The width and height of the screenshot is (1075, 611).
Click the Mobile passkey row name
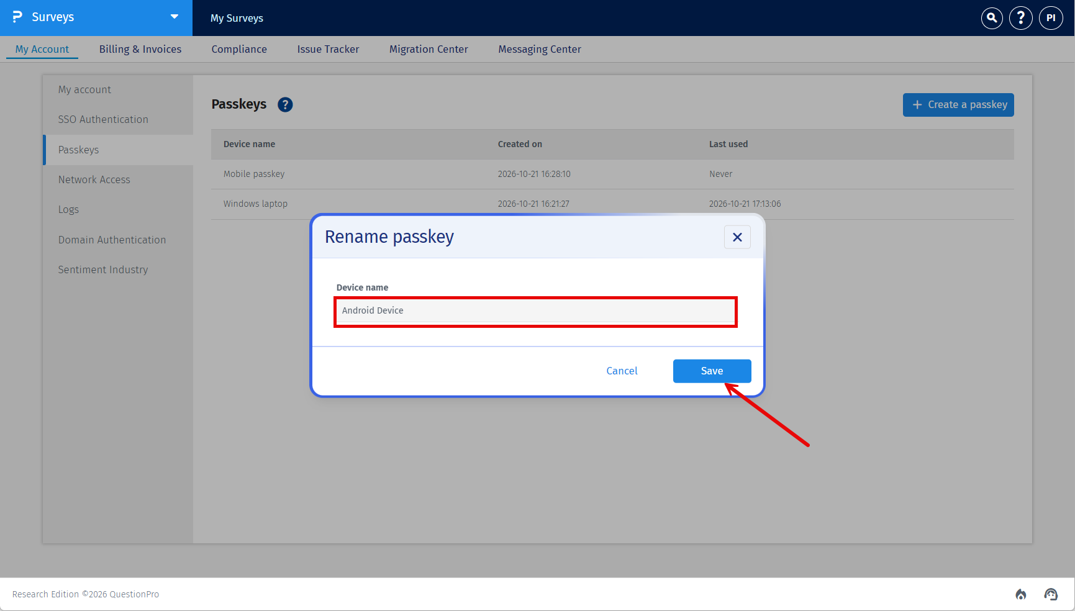[254, 174]
